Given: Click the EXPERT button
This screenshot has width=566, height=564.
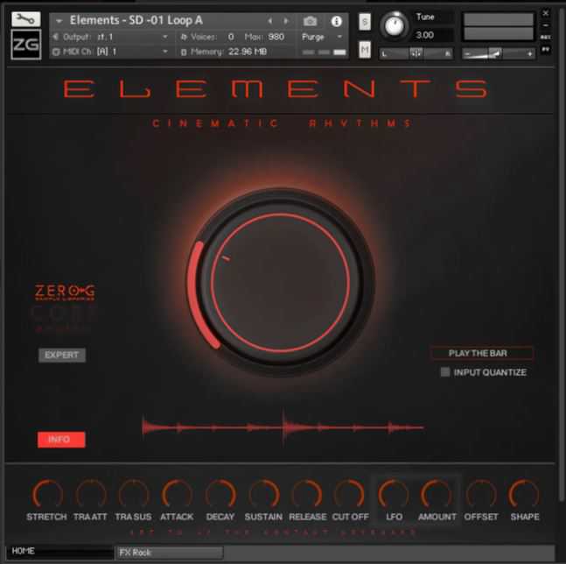Looking at the screenshot, I should (x=61, y=356).
